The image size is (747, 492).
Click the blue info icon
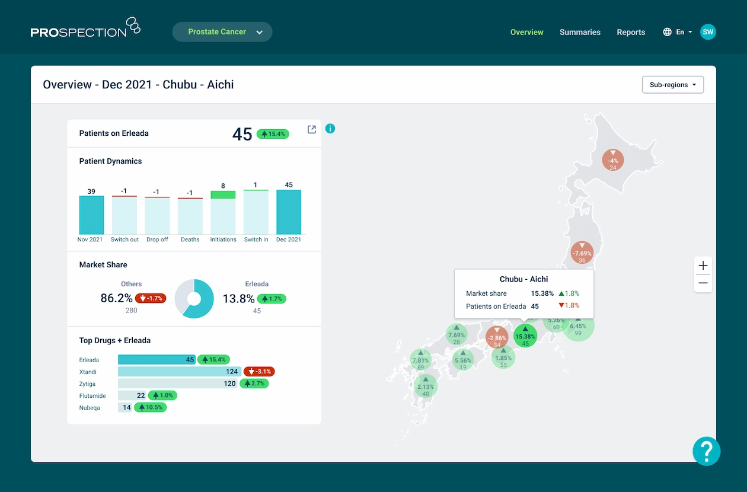330,129
